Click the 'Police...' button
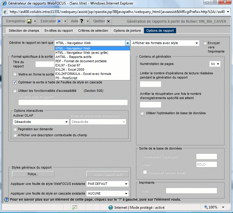Viewport: 233px width, 213px height. click(x=33, y=174)
